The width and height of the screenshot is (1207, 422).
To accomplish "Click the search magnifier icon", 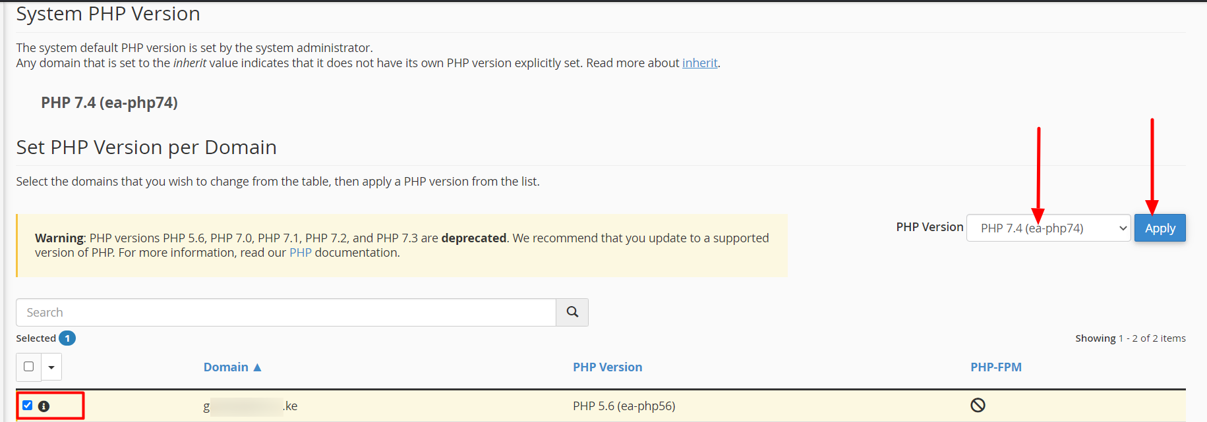I will (x=571, y=312).
